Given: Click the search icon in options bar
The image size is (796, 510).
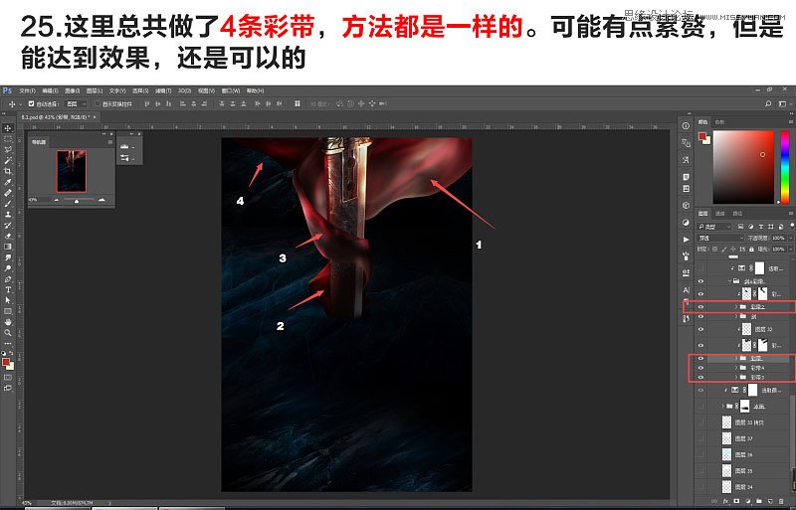Looking at the screenshot, I should click(768, 103).
